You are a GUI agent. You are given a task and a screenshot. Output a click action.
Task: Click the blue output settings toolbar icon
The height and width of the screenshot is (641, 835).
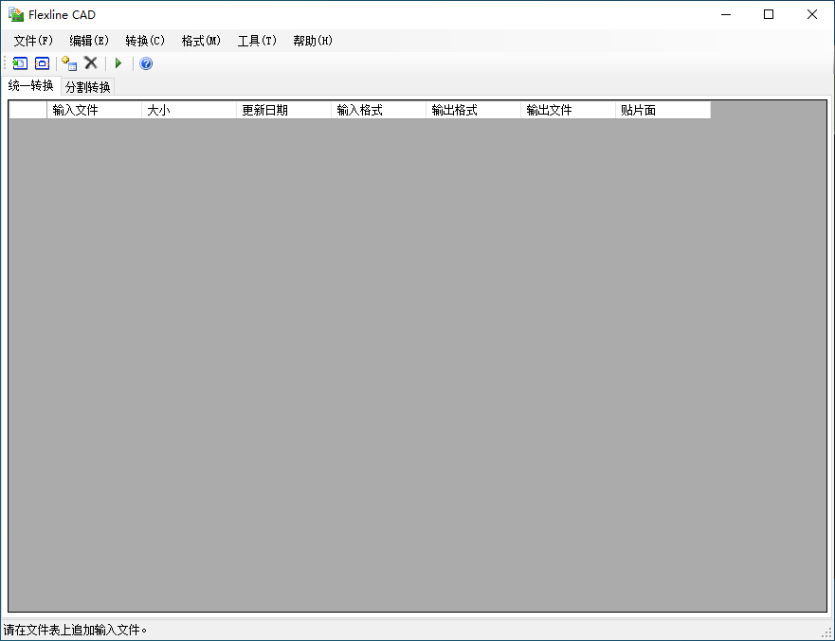click(42, 63)
